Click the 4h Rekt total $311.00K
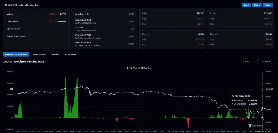The height and width of the screenshot is (133, 278). [x=268, y=13]
